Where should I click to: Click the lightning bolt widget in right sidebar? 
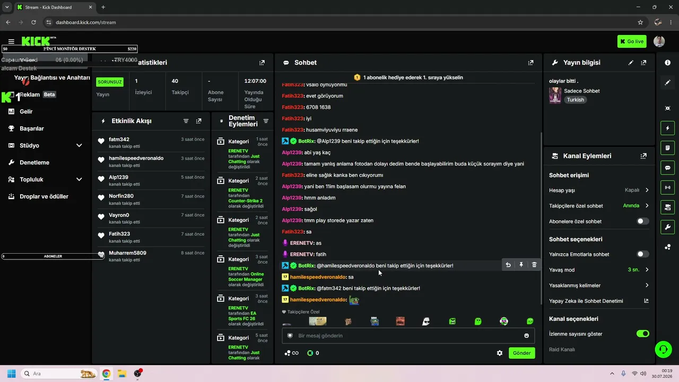[667, 128]
